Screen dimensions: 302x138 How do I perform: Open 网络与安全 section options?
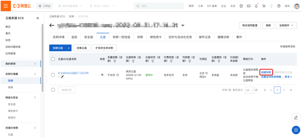(x=35, y=97)
